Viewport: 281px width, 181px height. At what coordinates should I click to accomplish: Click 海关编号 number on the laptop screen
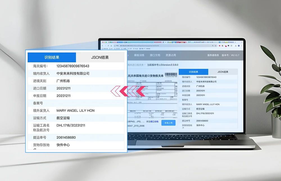[x=206, y=77]
